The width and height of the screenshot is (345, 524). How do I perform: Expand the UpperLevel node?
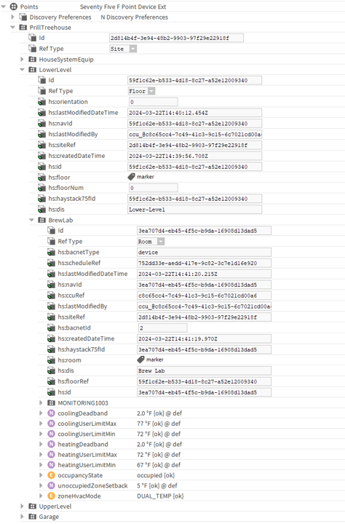[x=22, y=507]
